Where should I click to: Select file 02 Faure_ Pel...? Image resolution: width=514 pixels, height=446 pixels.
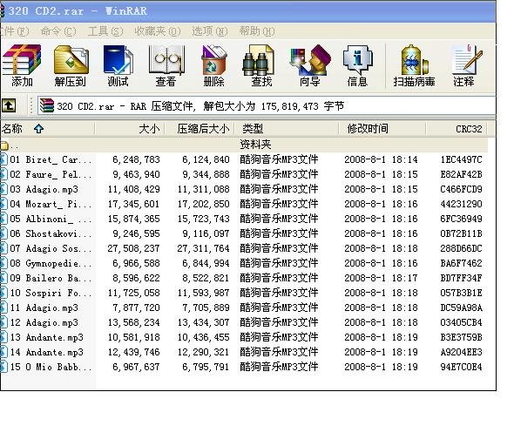(x=51, y=174)
